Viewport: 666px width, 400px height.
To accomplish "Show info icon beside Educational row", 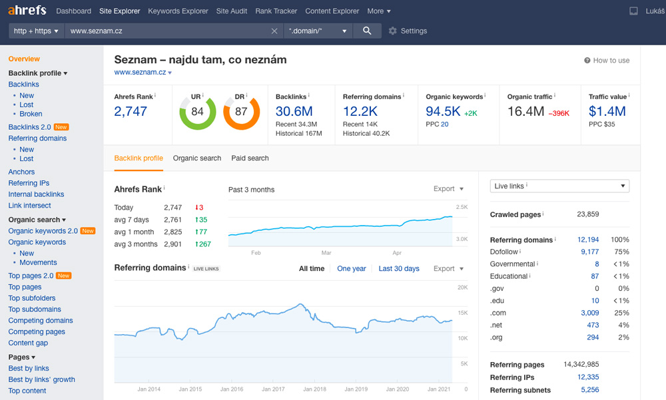I will (x=529, y=276).
